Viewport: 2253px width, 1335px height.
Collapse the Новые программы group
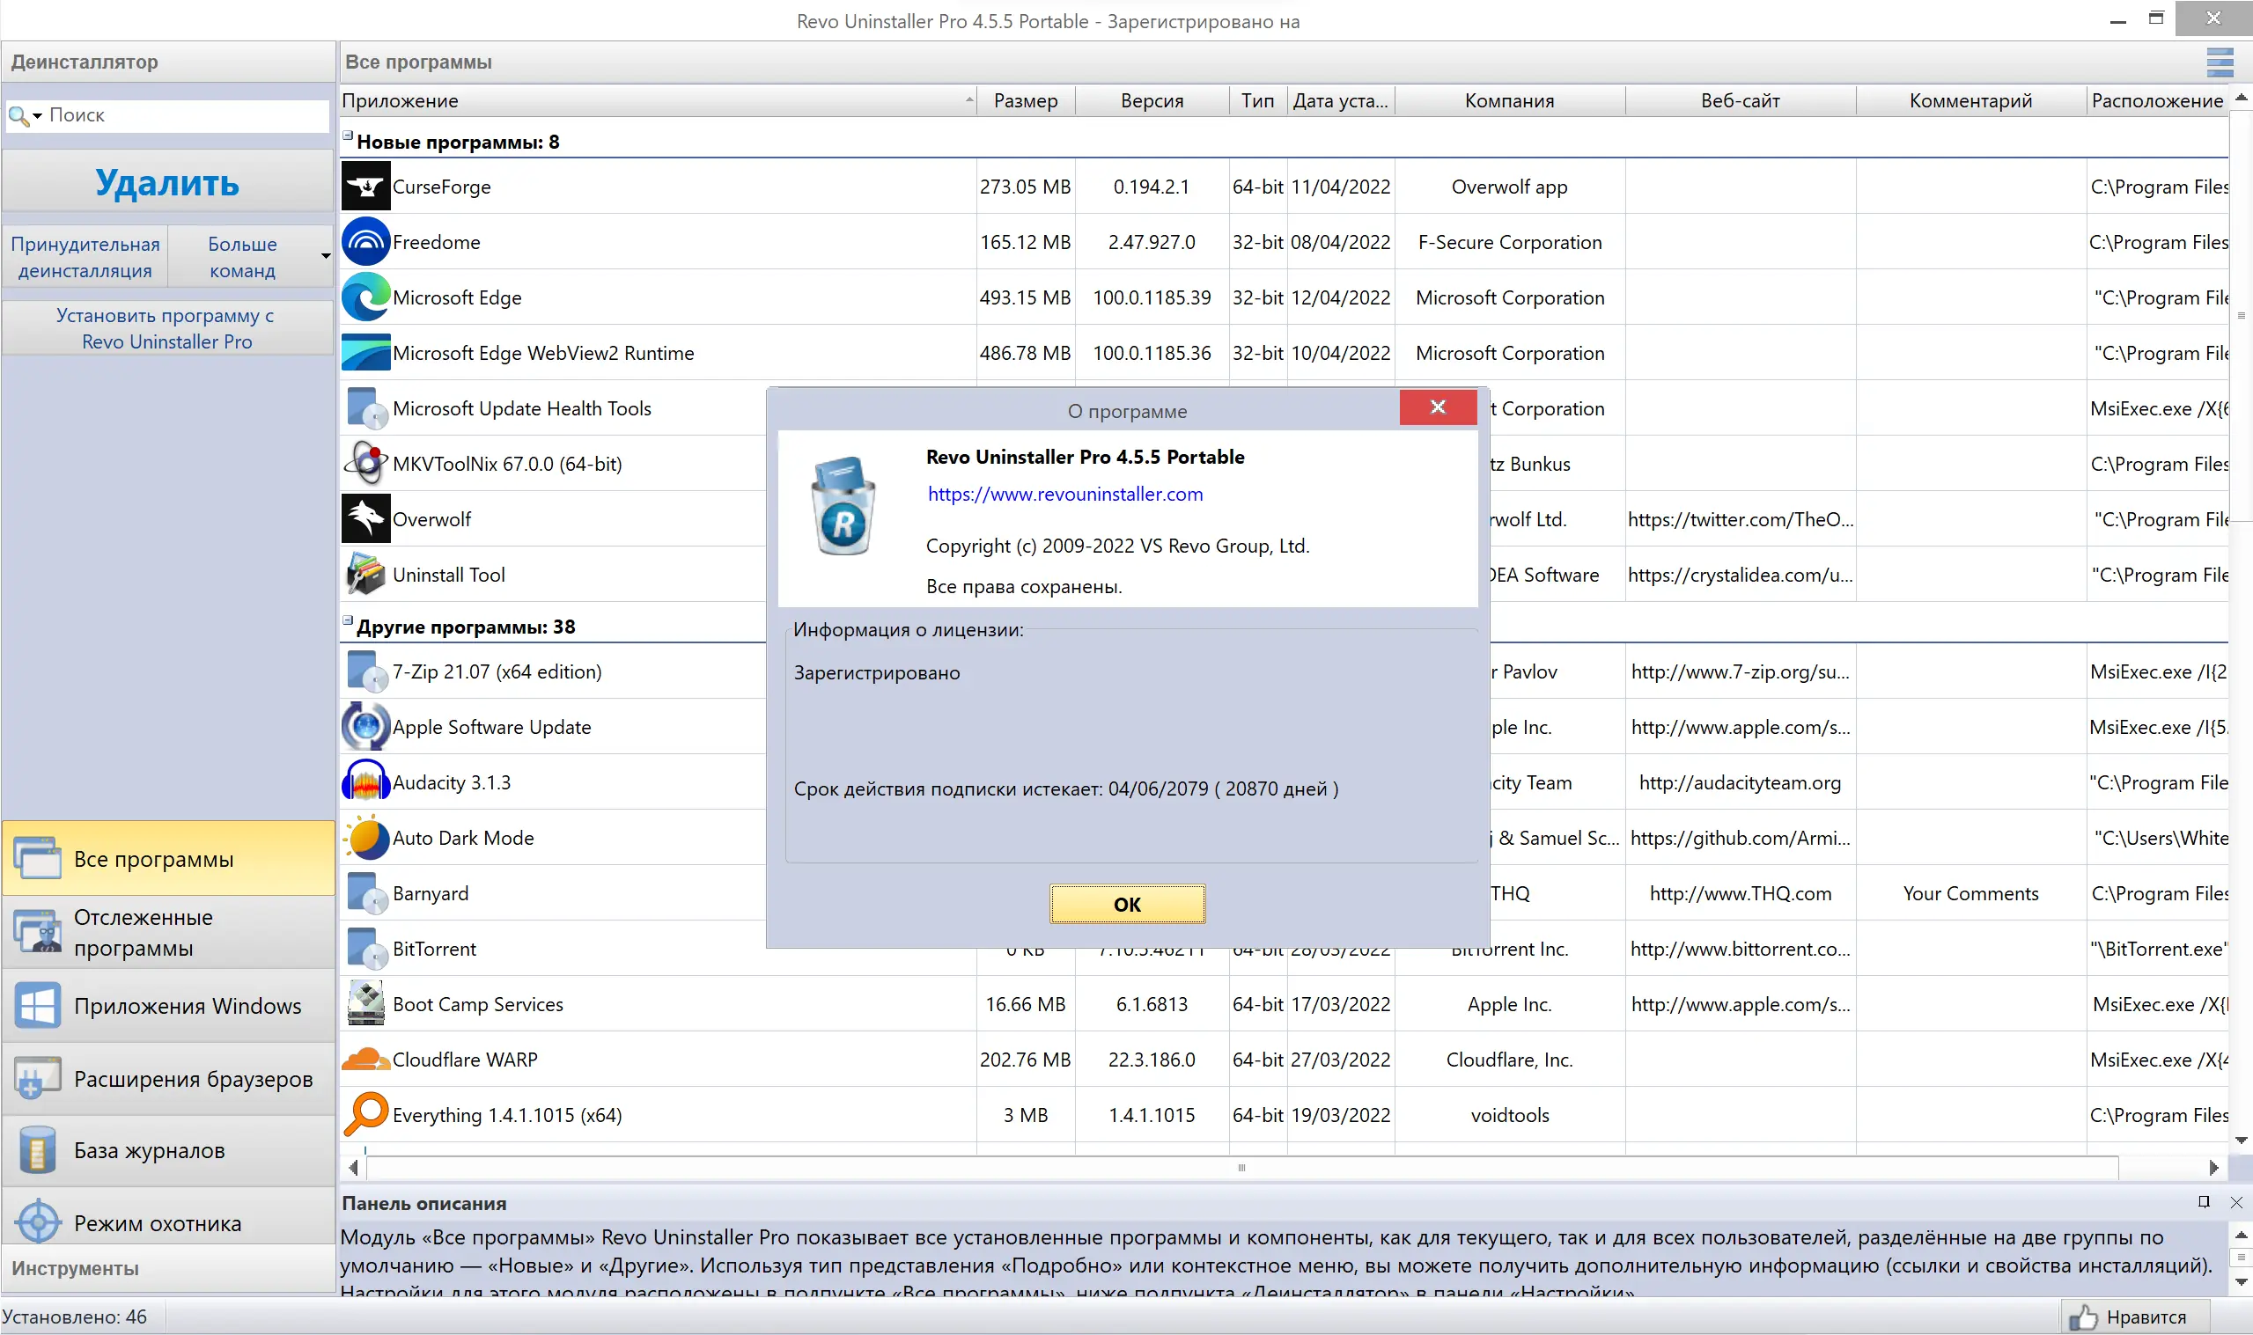click(347, 136)
